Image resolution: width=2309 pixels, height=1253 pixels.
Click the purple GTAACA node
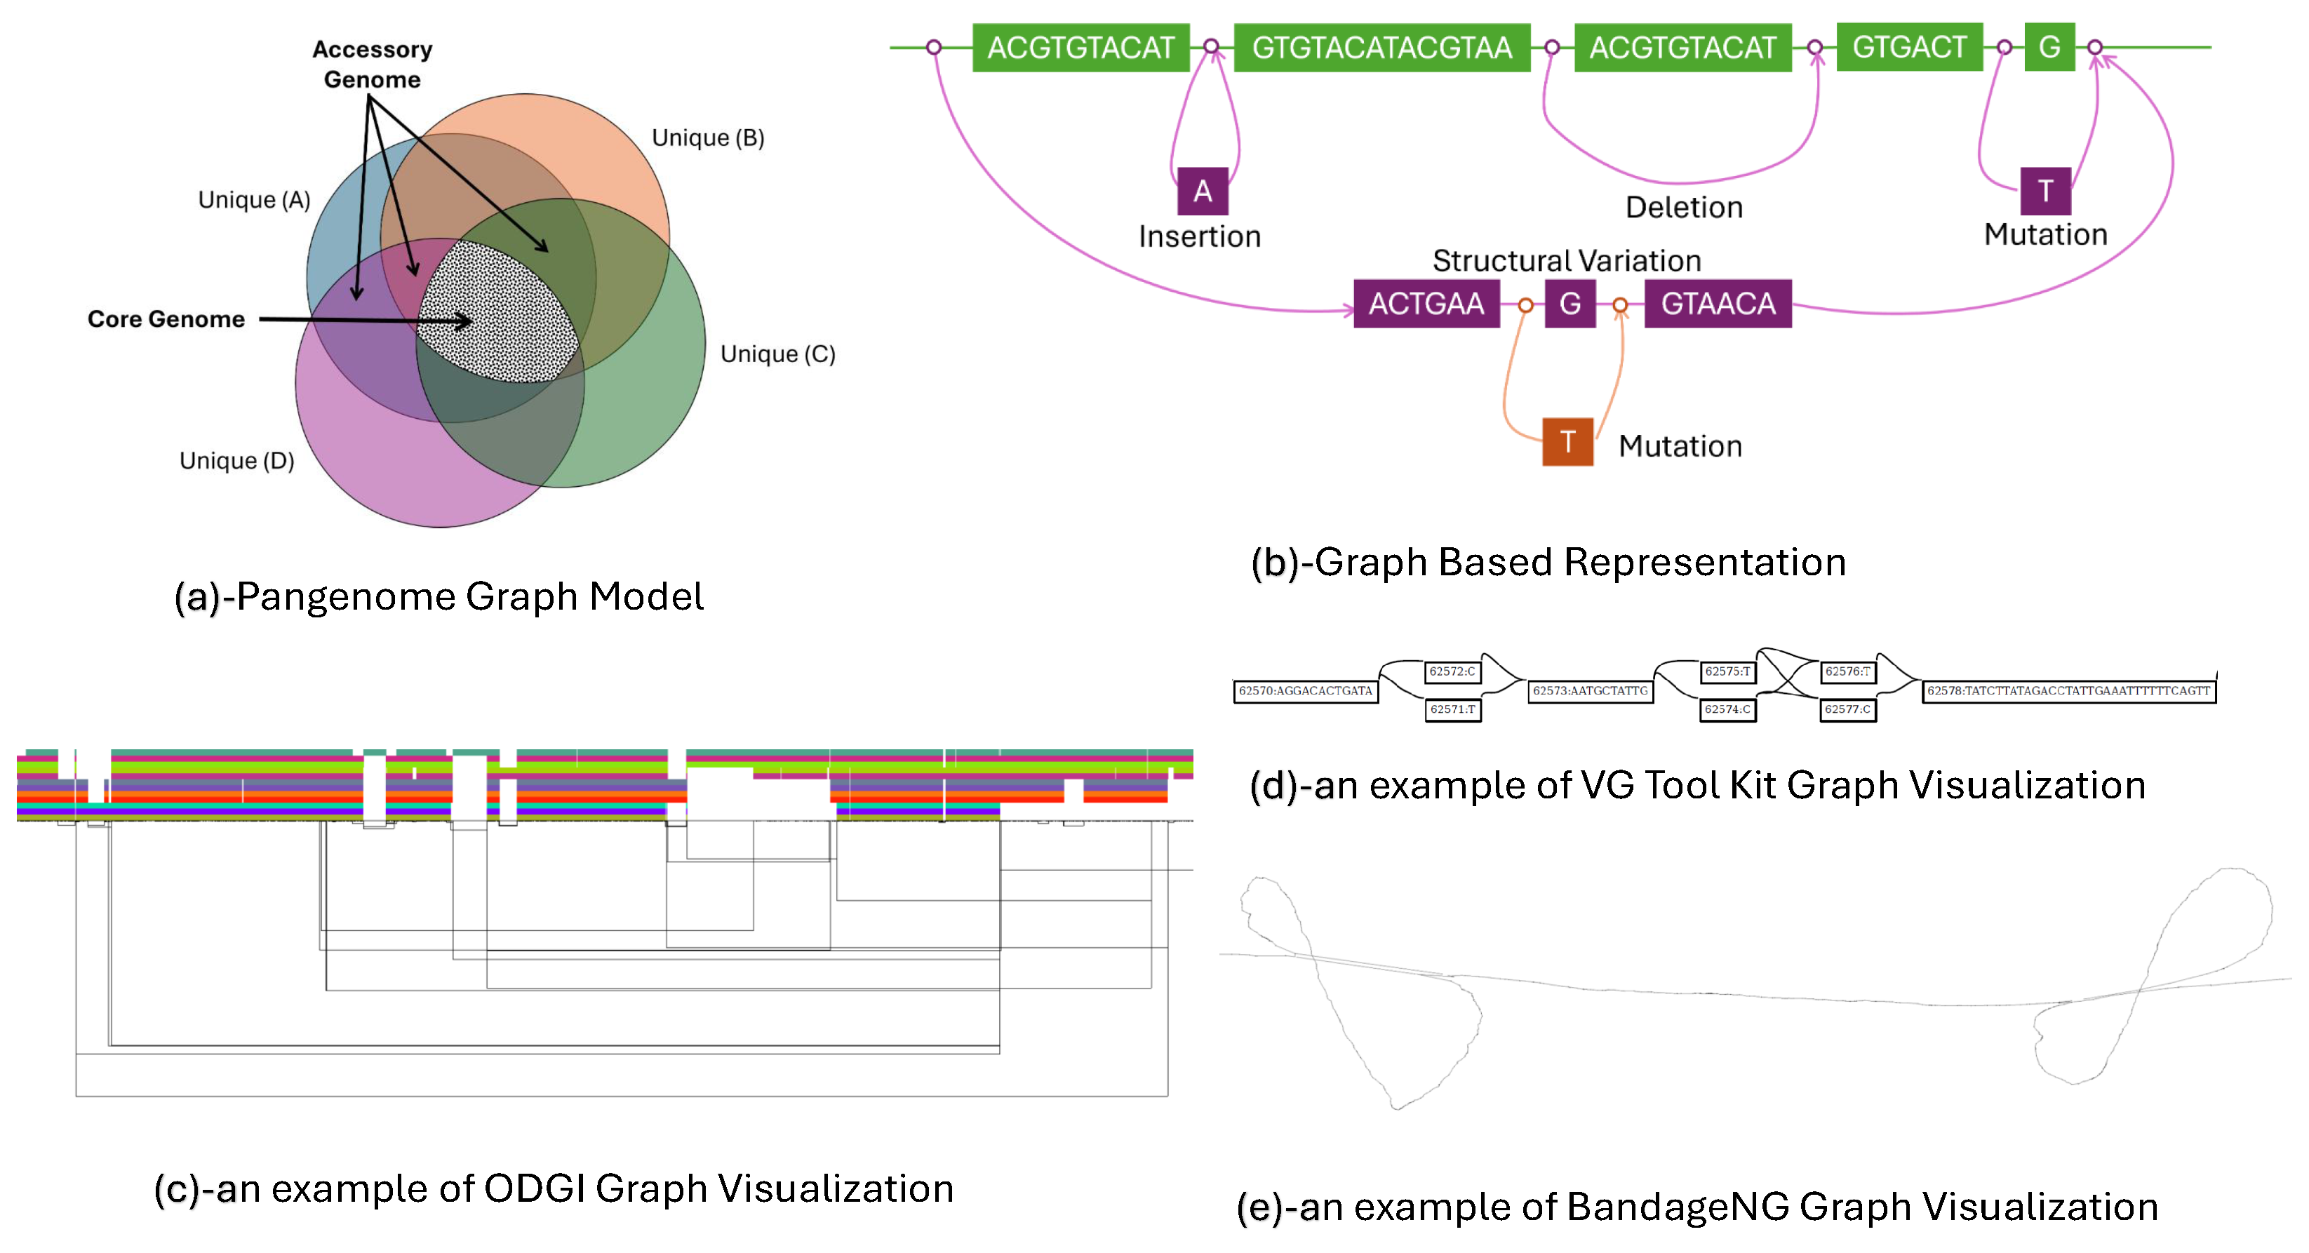click(1718, 304)
